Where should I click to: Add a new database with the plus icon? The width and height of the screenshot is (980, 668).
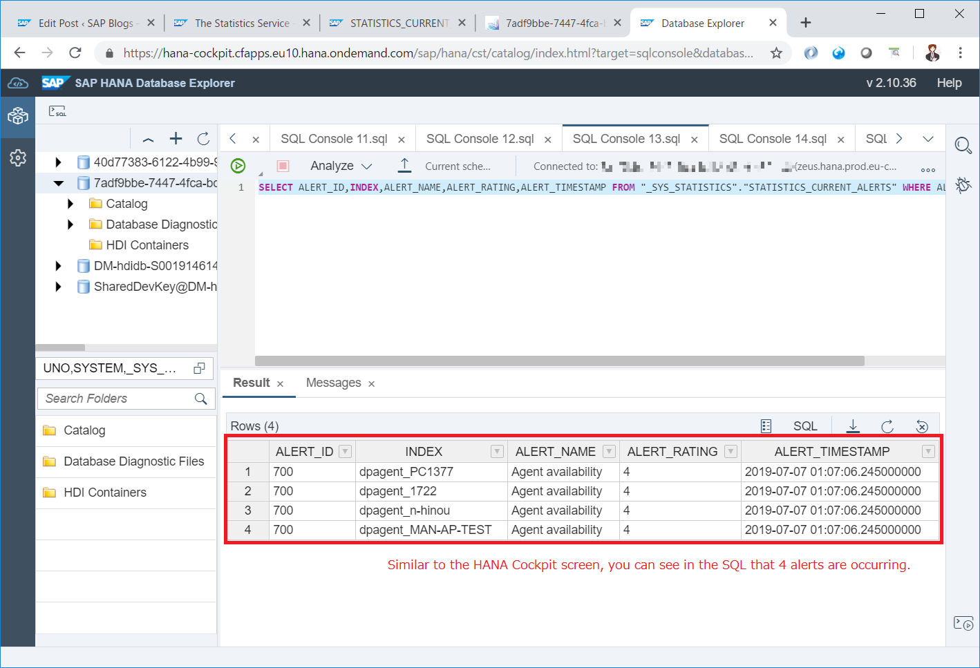tap(176, 138)
